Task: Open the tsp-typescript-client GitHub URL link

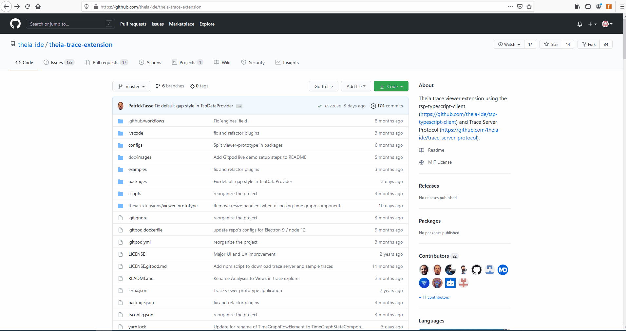Action: (x=458, y=118)
